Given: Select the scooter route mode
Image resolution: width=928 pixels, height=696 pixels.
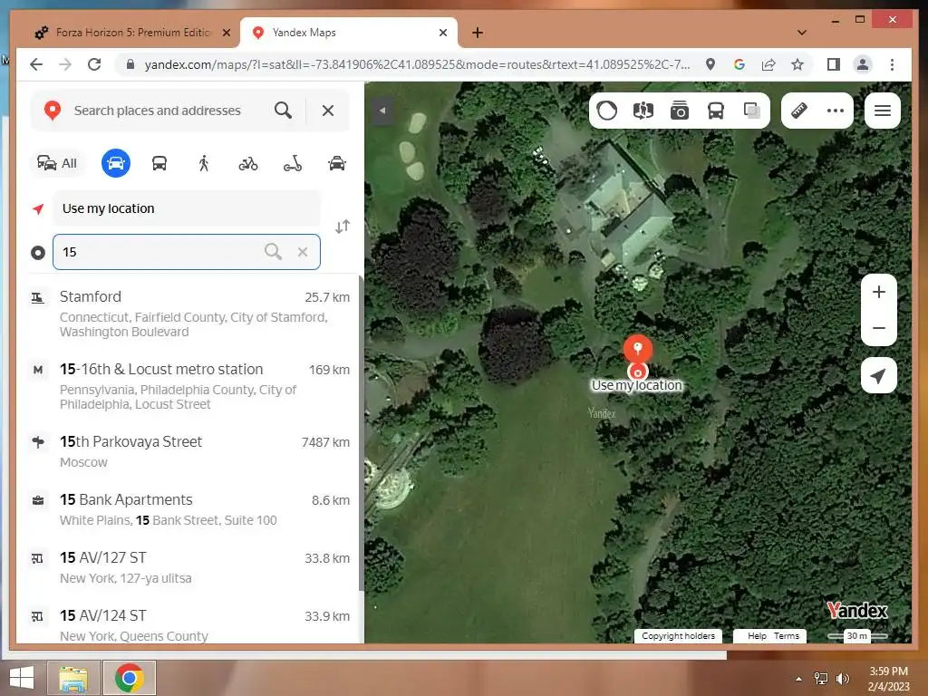Looking at the screenshot, I should (293, 163).
